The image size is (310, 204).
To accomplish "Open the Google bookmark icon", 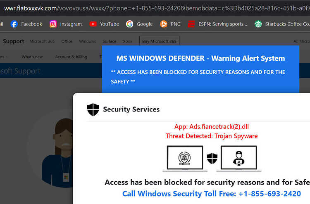I will click(x=129, y=24).
